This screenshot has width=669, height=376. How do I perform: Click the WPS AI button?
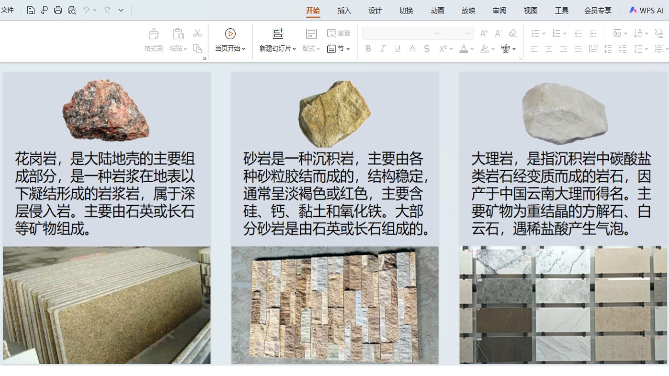pyautogui.click(x=647, y=10)
